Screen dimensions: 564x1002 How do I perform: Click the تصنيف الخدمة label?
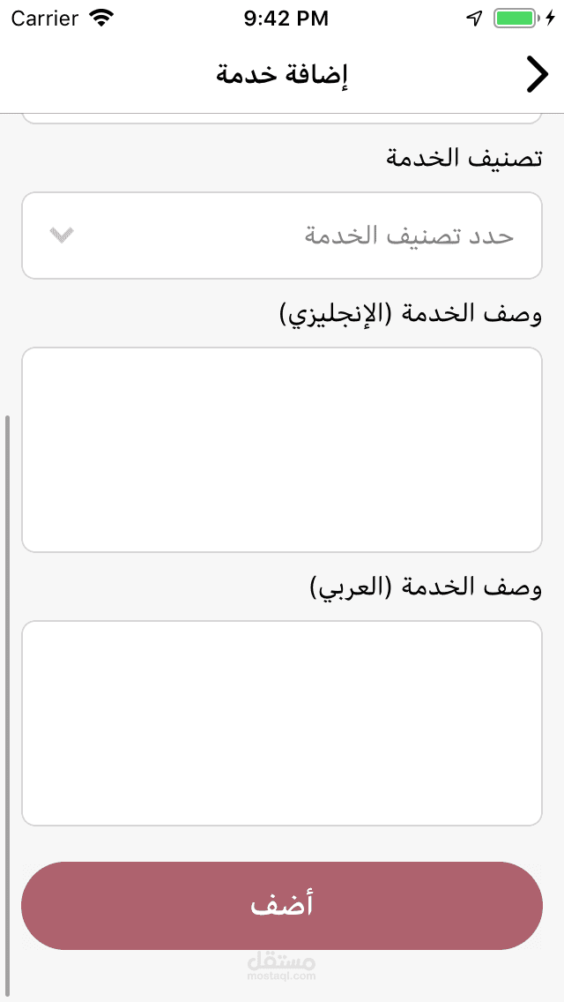[463, 159]
